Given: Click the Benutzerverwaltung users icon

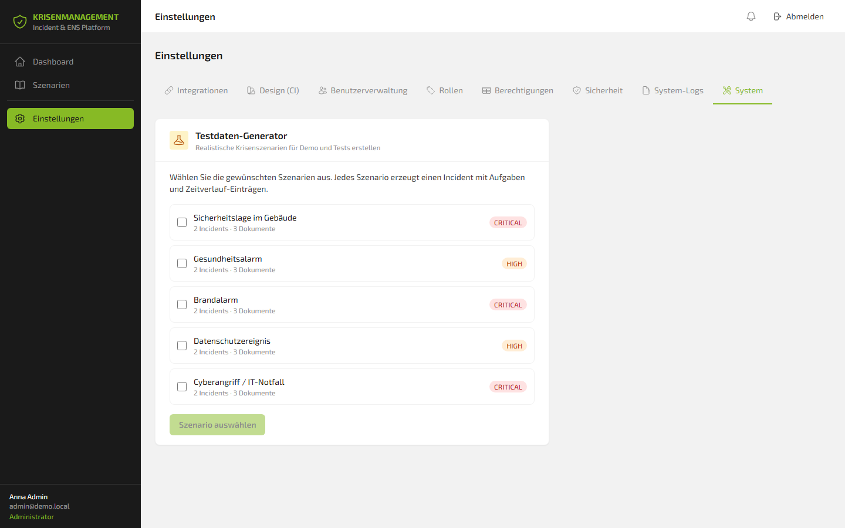Looking at the screenshot, I should click(x=323, y=90).
